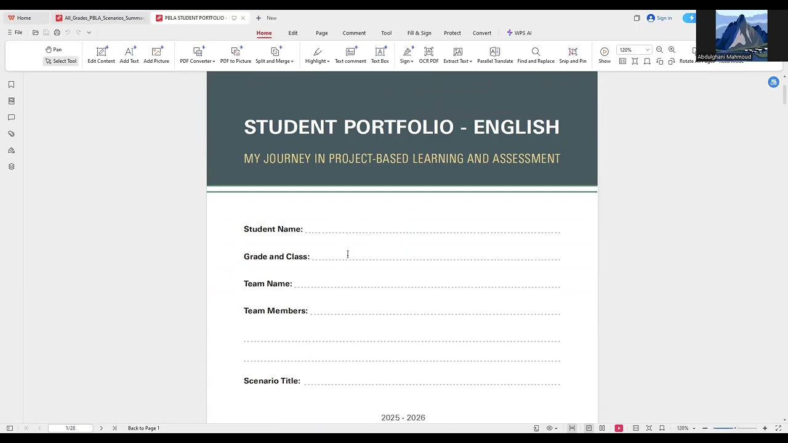Start slideshow with Show button

coord(605,55)
